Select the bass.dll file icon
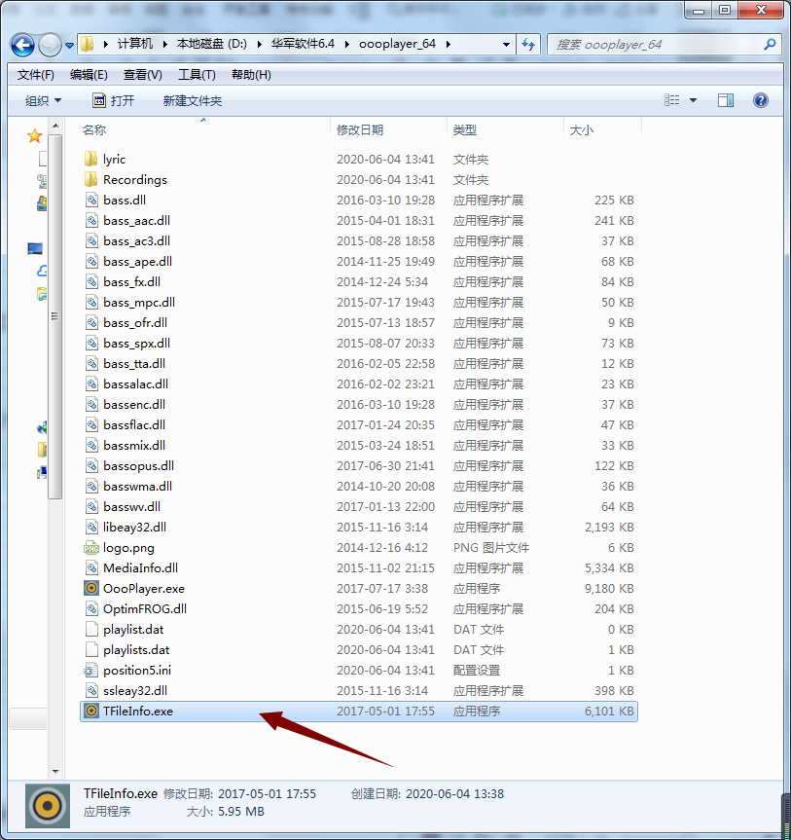The image size is (791, 840). click(x=91, y=200)
